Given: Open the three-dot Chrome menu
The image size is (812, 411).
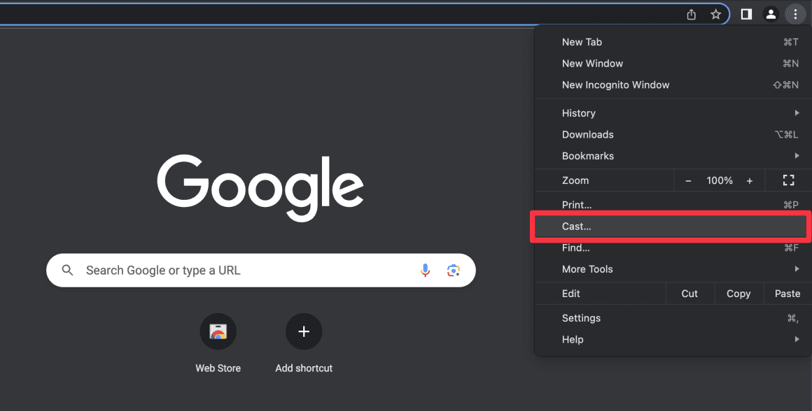Looking at the screenshot, I should tap(796, 14).
